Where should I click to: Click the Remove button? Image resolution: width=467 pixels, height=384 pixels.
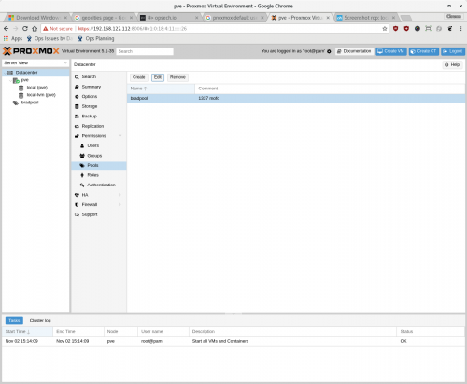177,77
